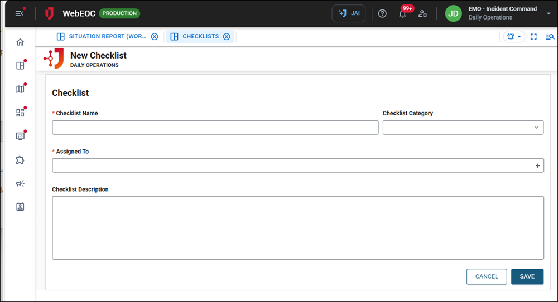The image size is (558, 302).
Task: Expand the alert bell dropdown in tab bar
Action: 514,37
